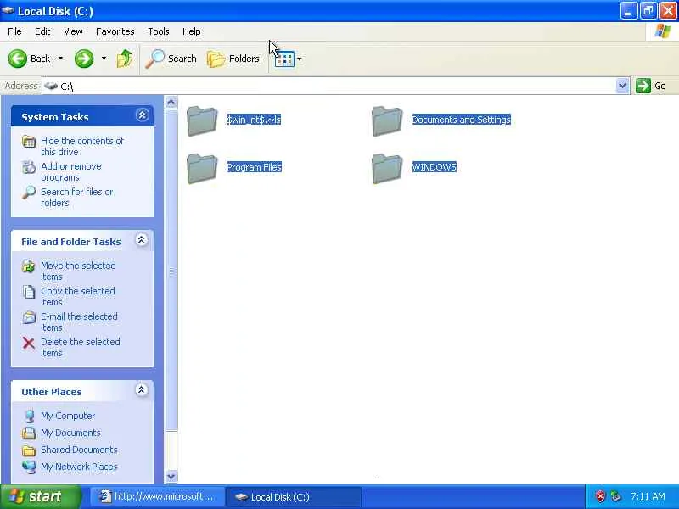Open the Help menu

pos(192,31)
